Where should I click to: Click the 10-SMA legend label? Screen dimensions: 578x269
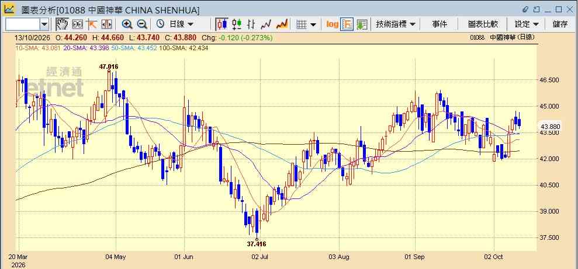pos(38,48)
